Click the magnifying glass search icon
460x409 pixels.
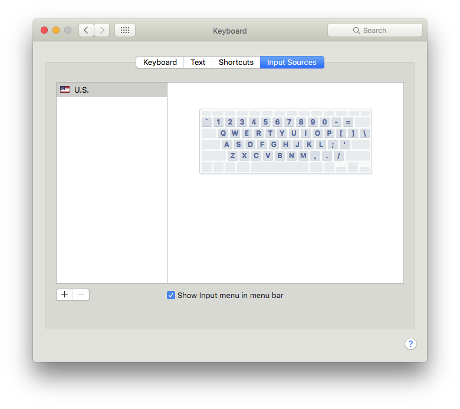(356, 31)
